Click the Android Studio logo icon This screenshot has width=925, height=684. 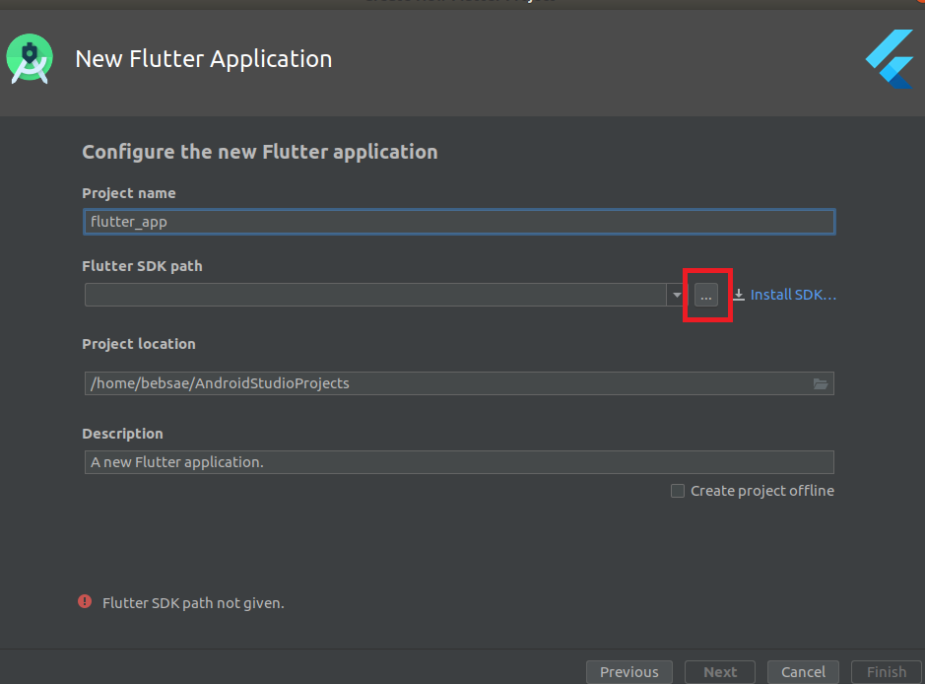point(30,59)
